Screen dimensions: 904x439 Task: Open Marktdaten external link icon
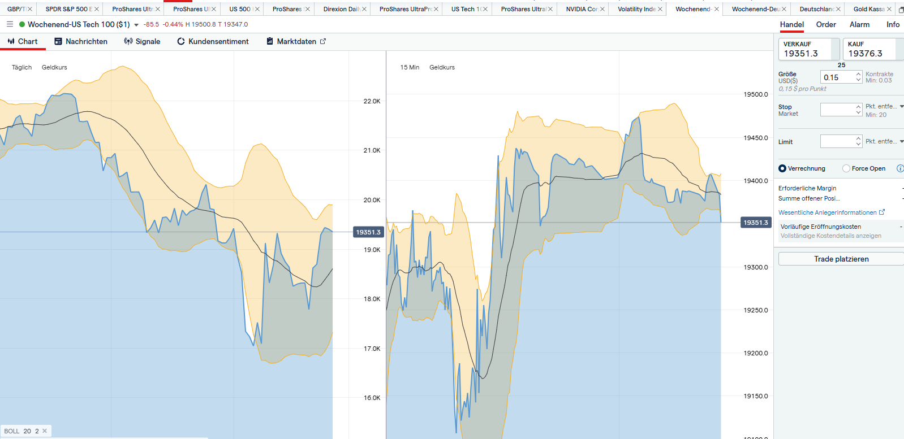click(323, 41)
